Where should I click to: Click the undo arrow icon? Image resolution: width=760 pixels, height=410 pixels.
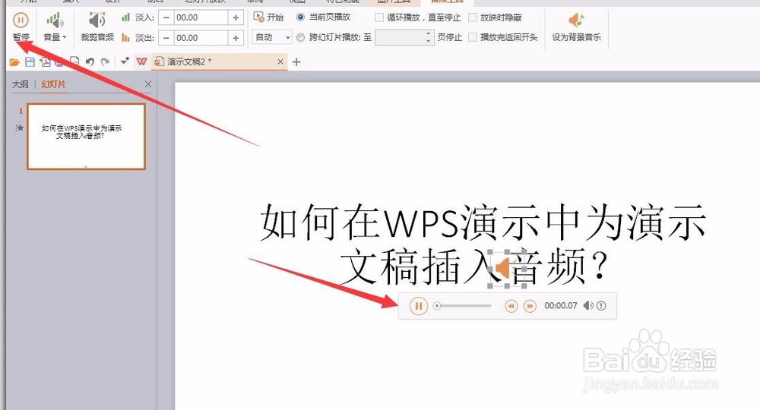[x=90, y=62]
